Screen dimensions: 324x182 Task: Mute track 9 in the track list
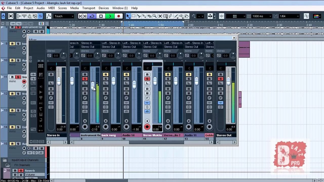[12, 44]
